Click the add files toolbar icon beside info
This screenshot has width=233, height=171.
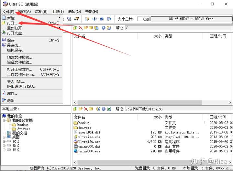[87, 19]
